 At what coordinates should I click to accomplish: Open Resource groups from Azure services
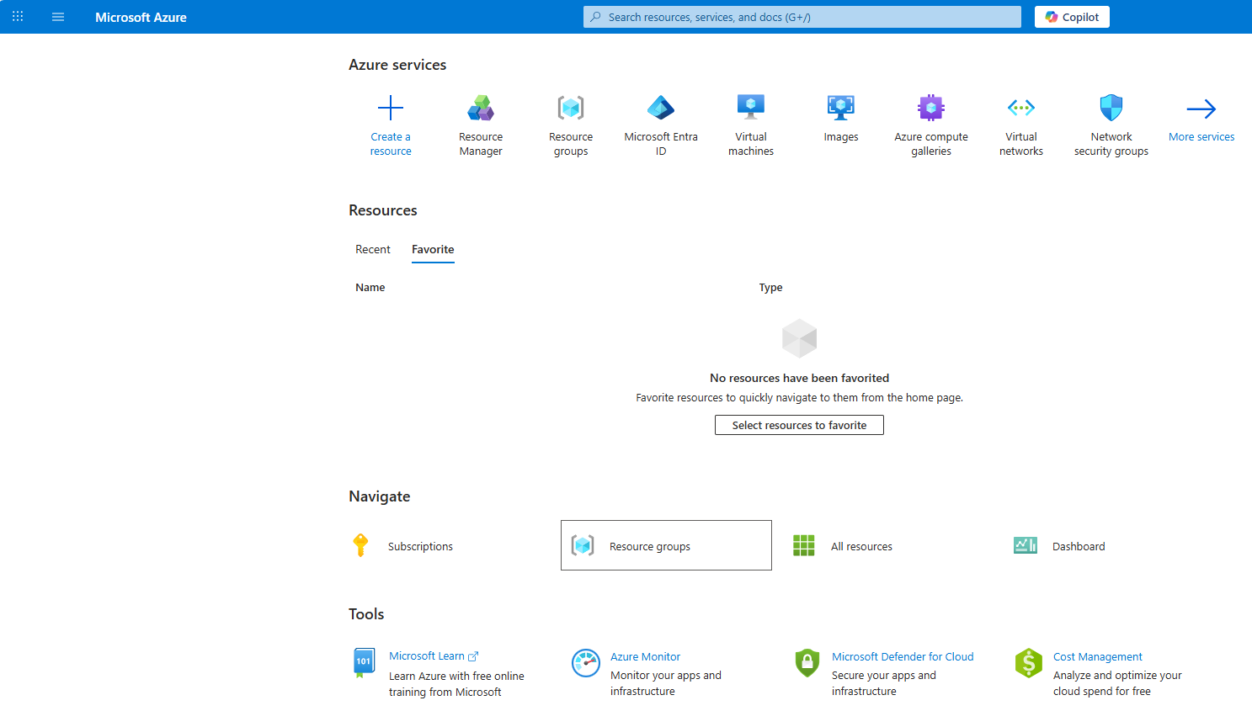[x=571, y=108]
